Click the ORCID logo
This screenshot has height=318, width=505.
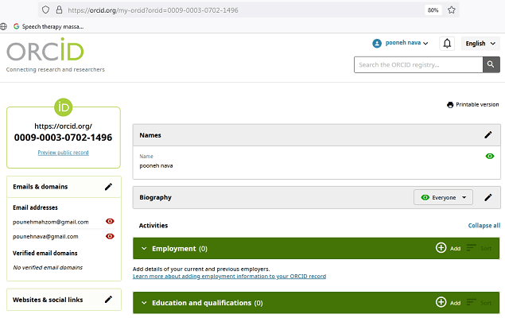[45, 49]
